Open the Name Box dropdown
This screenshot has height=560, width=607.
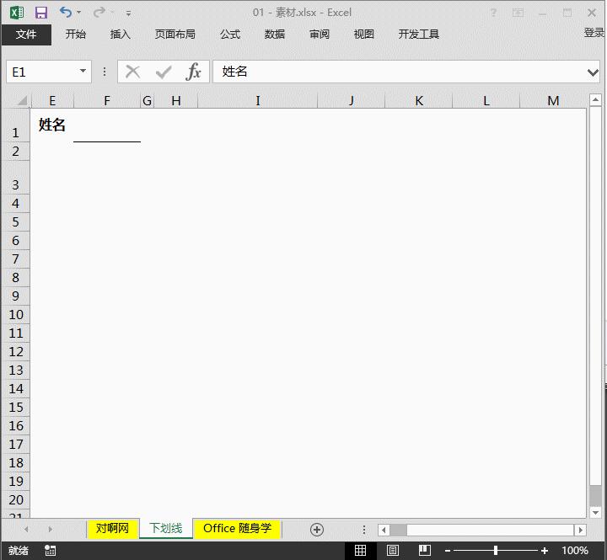[83, 72]
